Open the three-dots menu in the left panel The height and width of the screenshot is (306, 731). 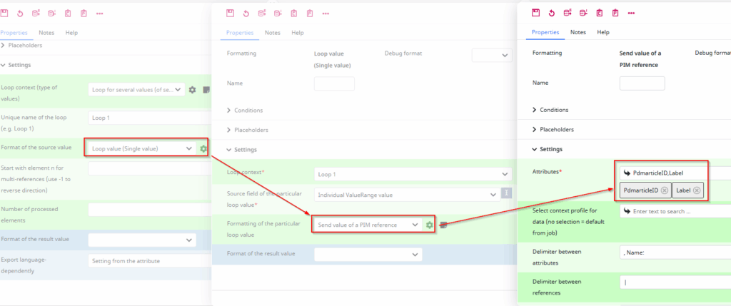(99, 14)
